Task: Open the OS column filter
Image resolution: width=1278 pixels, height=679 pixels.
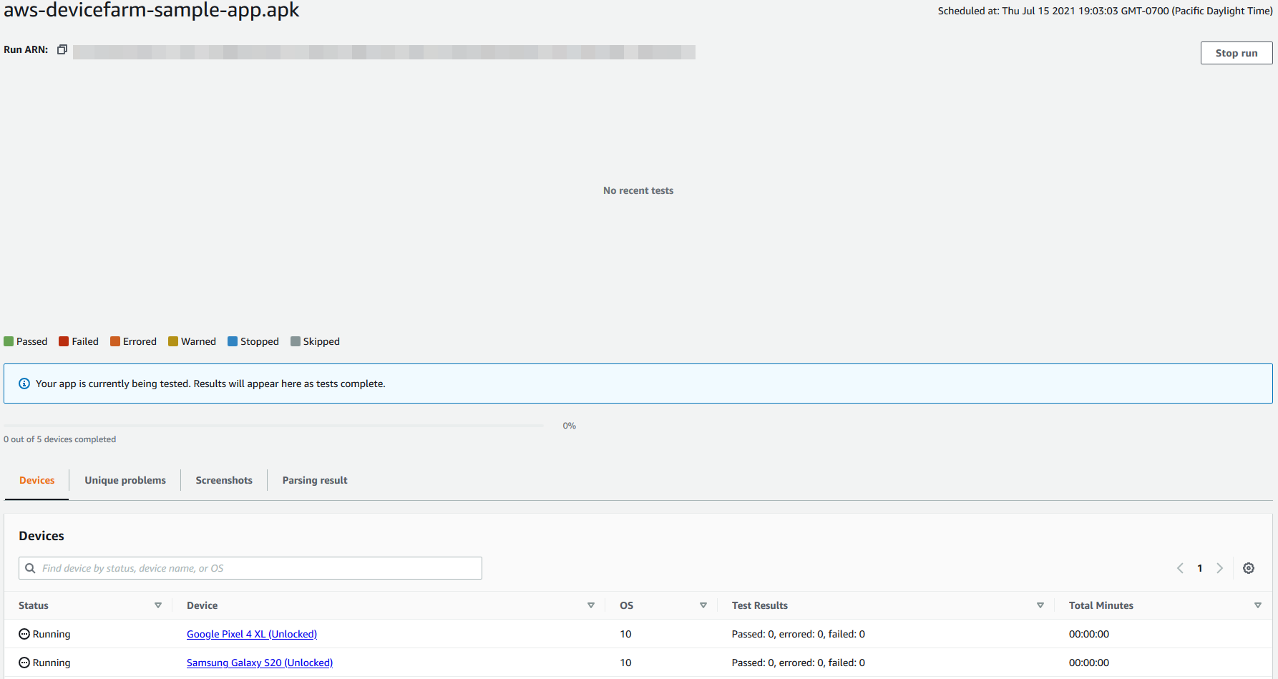Action: pos(703,605)
